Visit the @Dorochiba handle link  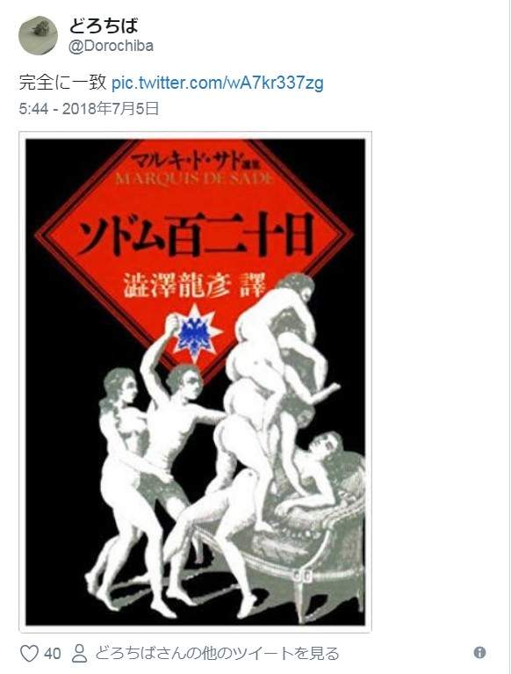(x=111, y=46)
